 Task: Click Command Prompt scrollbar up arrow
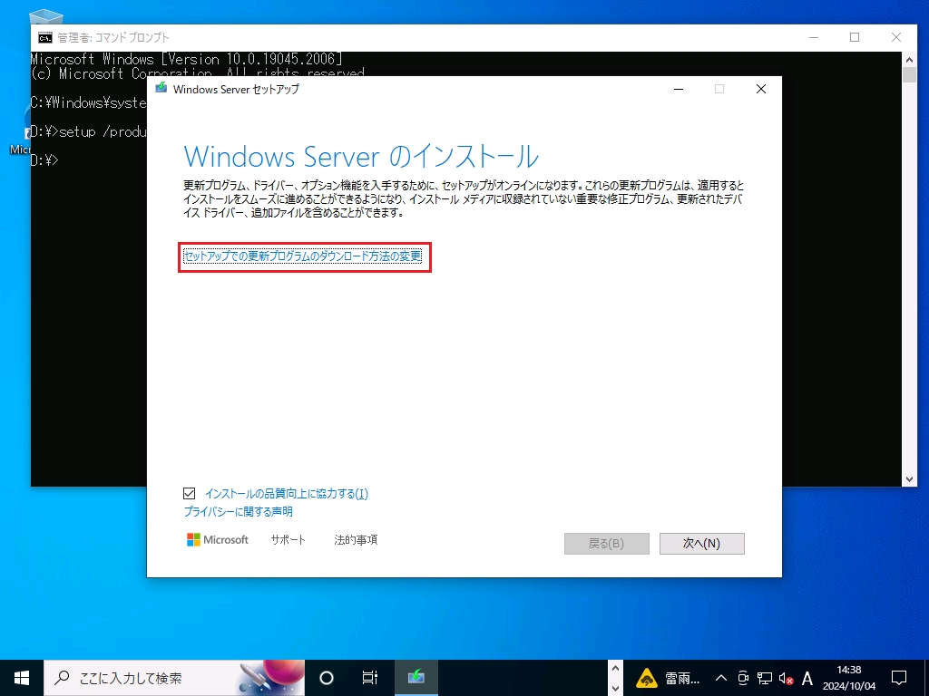coord(909,59)
